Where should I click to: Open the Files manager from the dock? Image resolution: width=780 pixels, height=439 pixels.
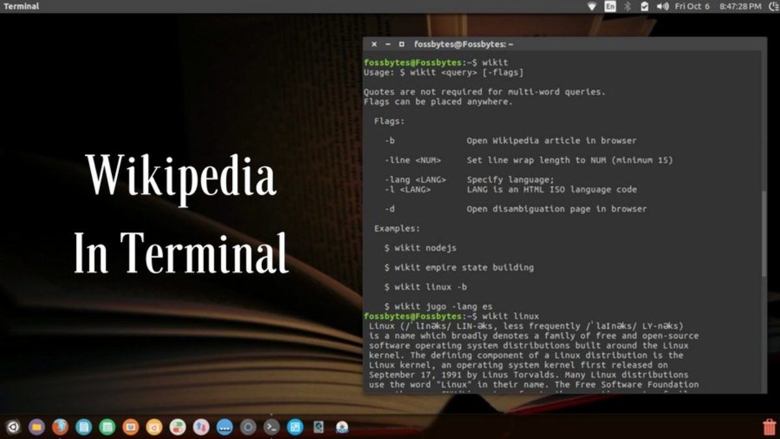click(x=36, y=427)
